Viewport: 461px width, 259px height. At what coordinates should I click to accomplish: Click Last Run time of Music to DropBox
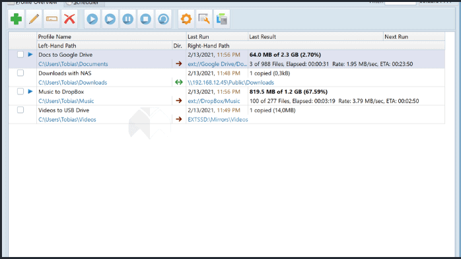[214, 92]
